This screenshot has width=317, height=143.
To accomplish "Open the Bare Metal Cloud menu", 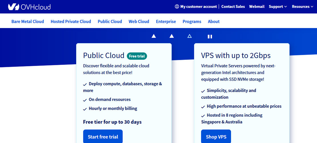I will [28, 21].
